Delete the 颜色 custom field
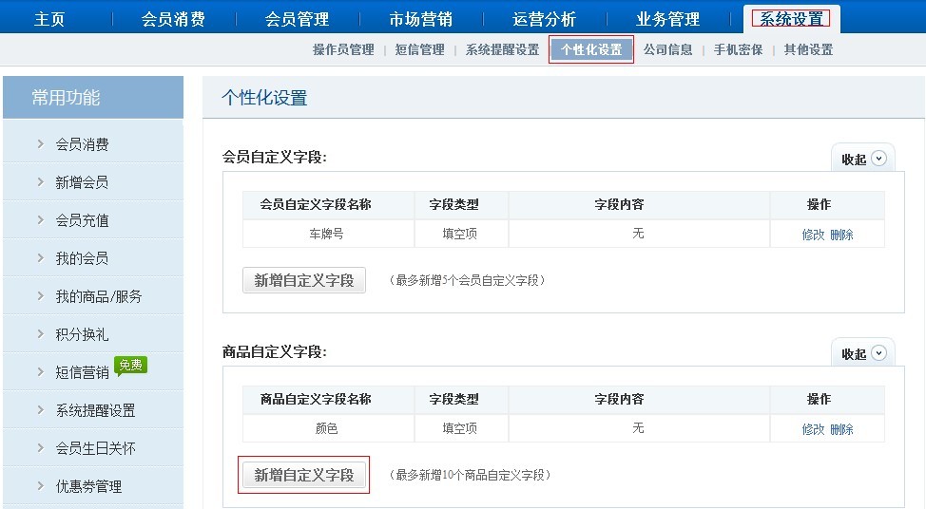Viewport: 926px width, 509px height. pos(841,429)
